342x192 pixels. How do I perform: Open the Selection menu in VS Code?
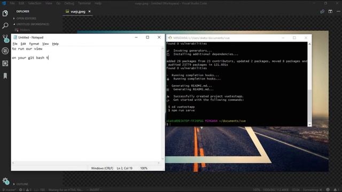tap(34, 3)
